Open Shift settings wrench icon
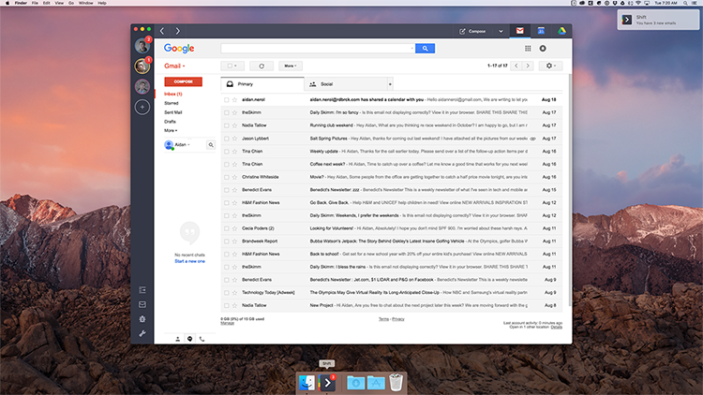Viewport: 703px width, 395px height. click(142, 333)
